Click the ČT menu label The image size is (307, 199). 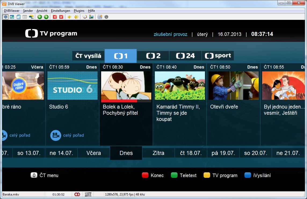tap(49, 175)
